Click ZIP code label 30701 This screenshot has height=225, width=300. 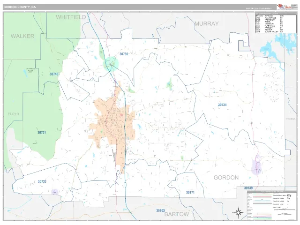tap(42, 132)
